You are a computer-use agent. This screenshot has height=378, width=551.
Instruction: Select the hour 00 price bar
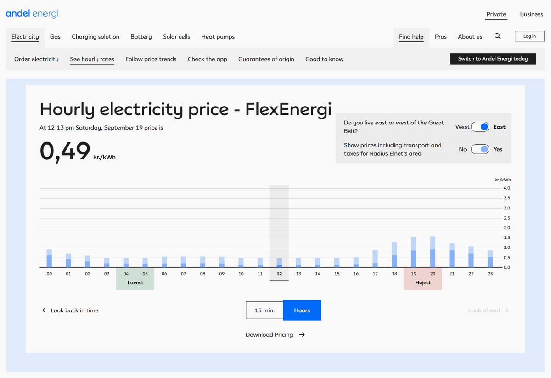pyautogui.click(x=49, y=259)
